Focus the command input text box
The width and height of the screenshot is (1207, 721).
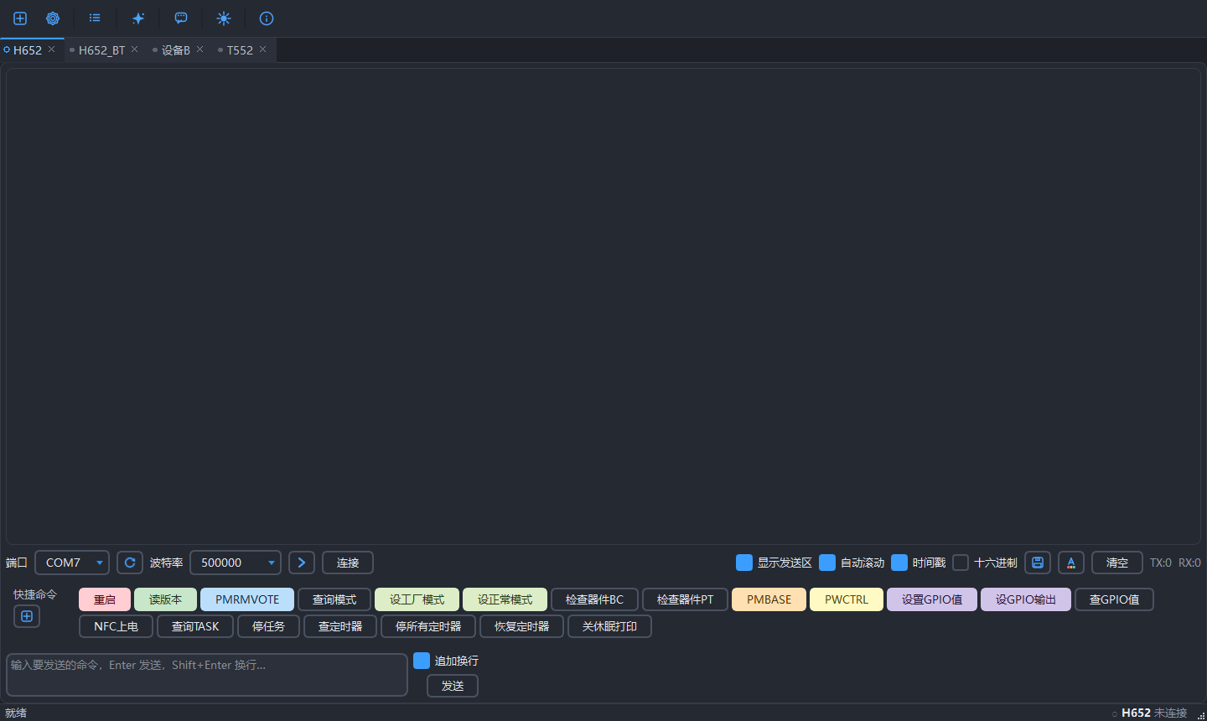coord(207,675)
